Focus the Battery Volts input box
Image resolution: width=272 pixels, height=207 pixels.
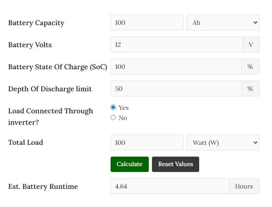click(x=177, y=44)
